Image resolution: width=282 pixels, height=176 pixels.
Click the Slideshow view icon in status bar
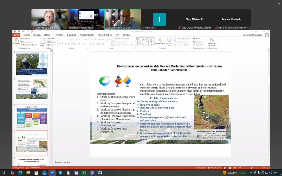pos(240,168)
